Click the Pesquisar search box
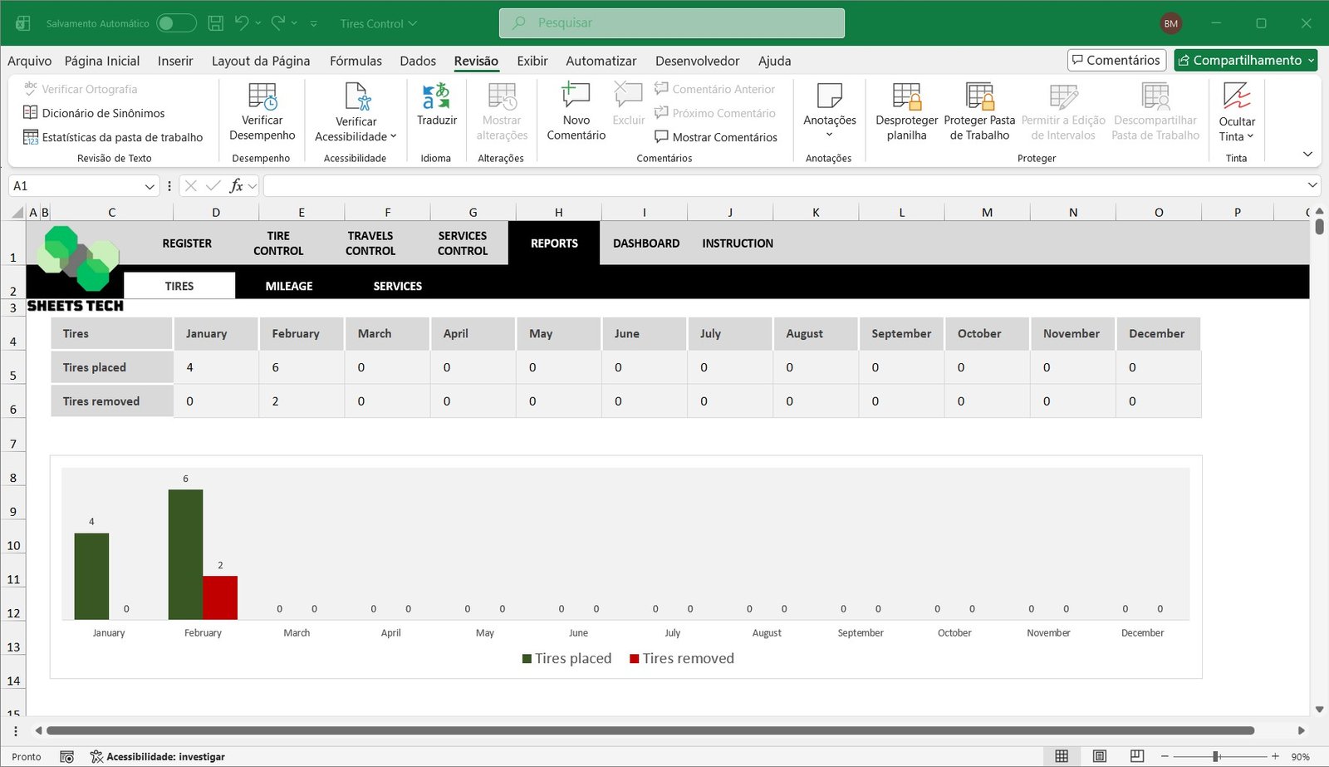The width and height of the screenshot is (1329, 767). pos(671,23)
